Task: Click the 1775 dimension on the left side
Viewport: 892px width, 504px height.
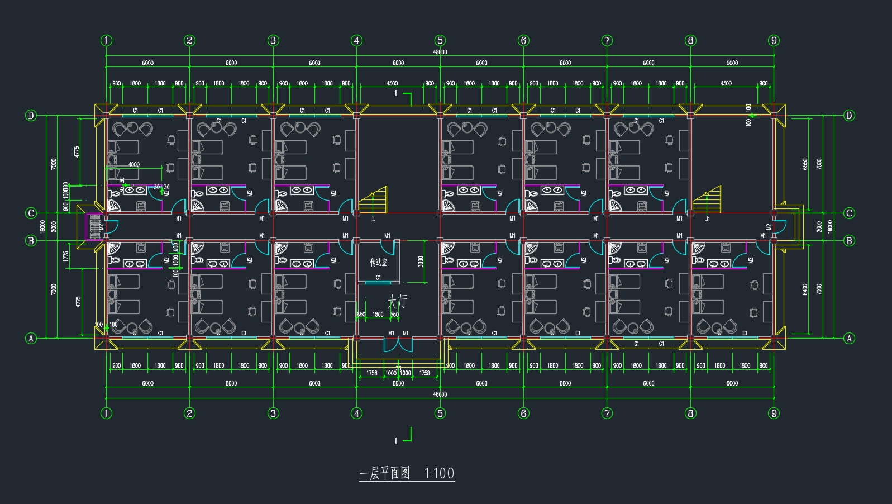Action: (66, 256)
